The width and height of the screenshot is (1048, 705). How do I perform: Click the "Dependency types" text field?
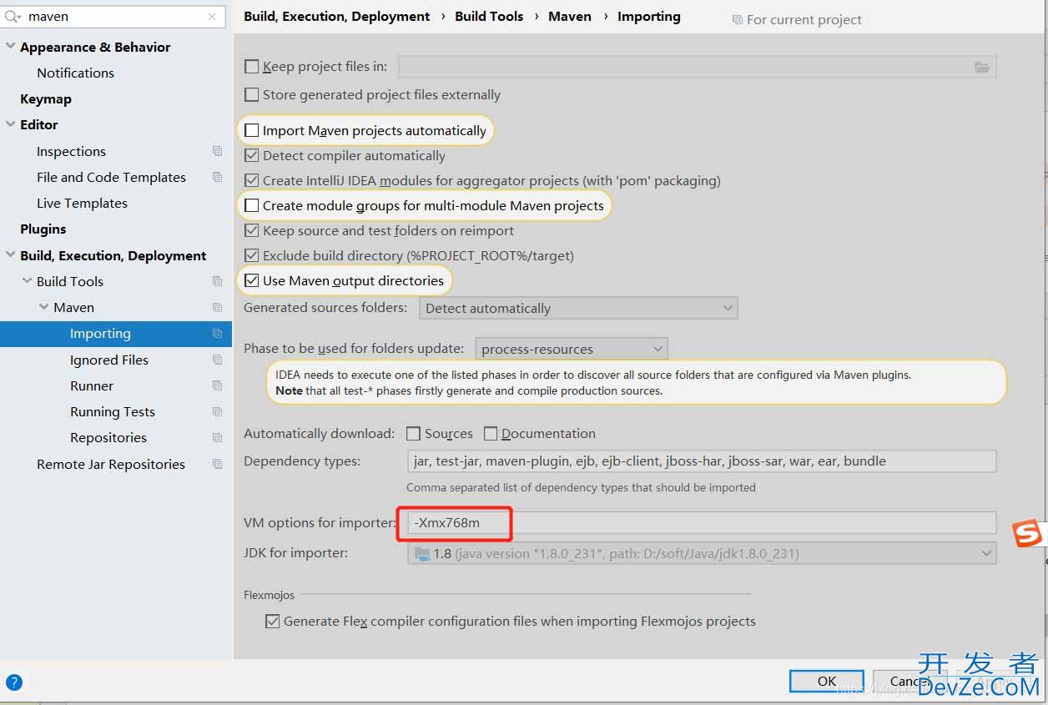click(x=702, y=461)
